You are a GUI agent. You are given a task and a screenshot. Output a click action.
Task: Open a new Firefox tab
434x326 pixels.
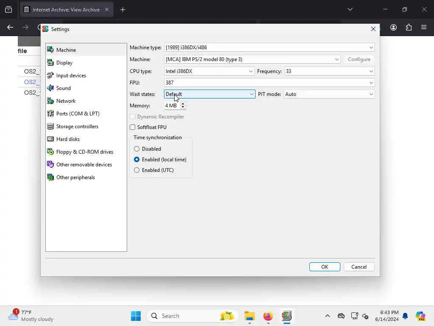(x=122, y=10)
